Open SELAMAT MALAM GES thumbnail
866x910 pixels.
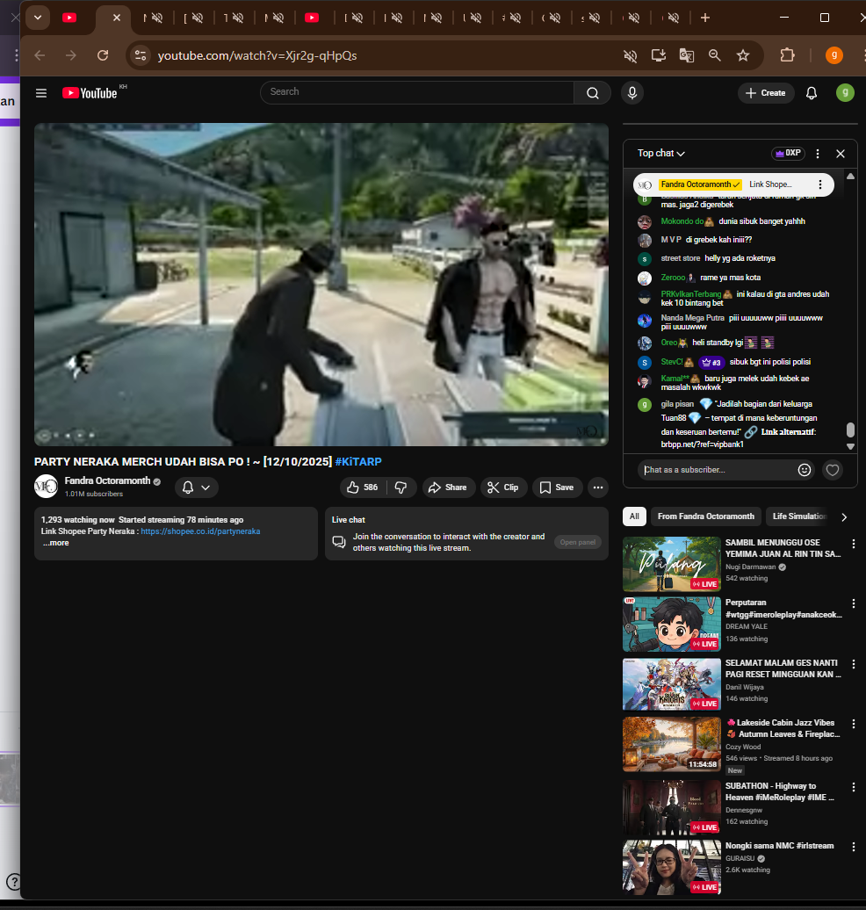[672, 684]
